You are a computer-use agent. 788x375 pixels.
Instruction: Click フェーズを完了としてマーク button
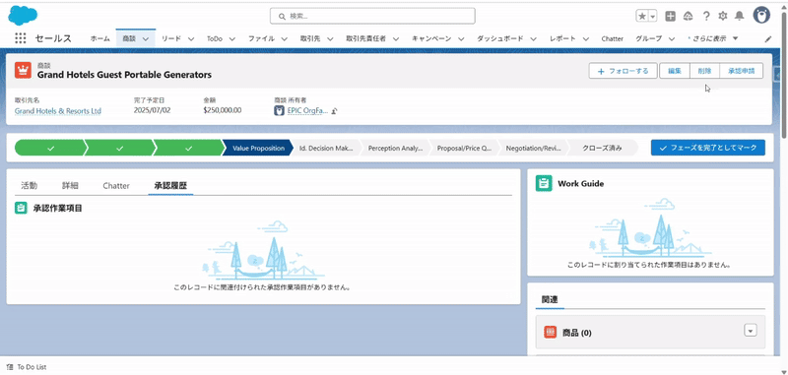click(x=707, y=148)
